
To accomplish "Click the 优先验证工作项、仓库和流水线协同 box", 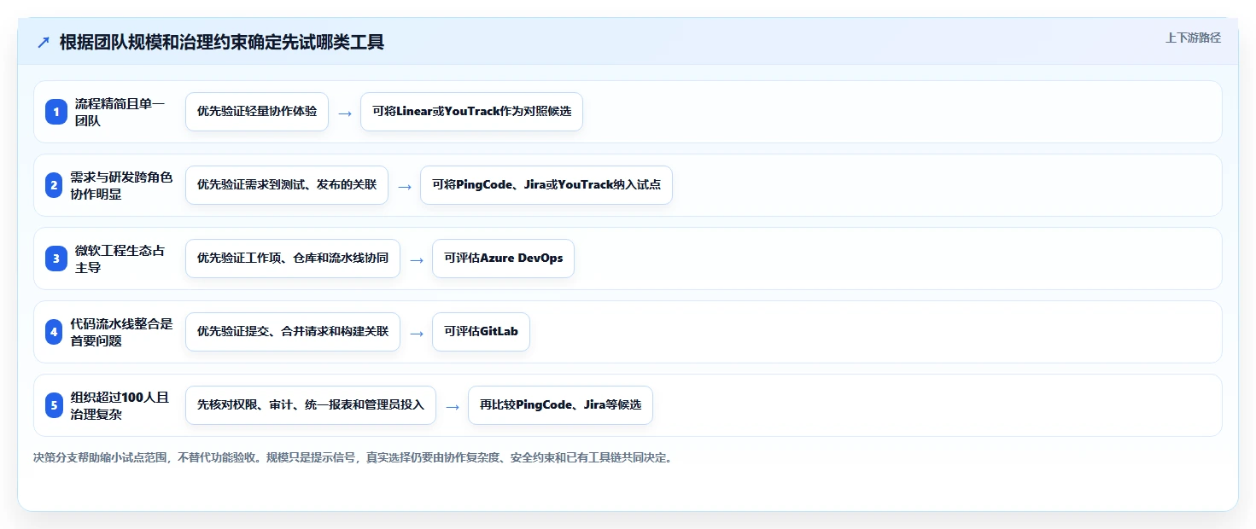I will point(293,259).
